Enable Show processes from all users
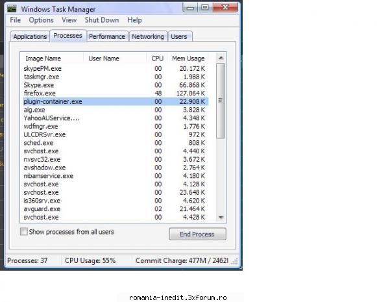This screenshot has width=377, height=302. point(24,231)
